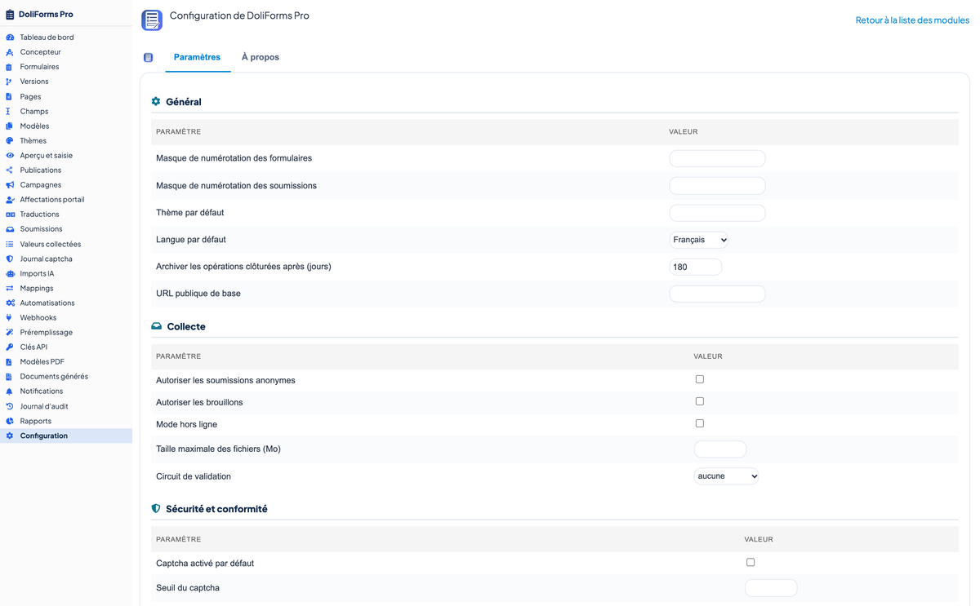Click the Notifications bell icon

(10, 391)
